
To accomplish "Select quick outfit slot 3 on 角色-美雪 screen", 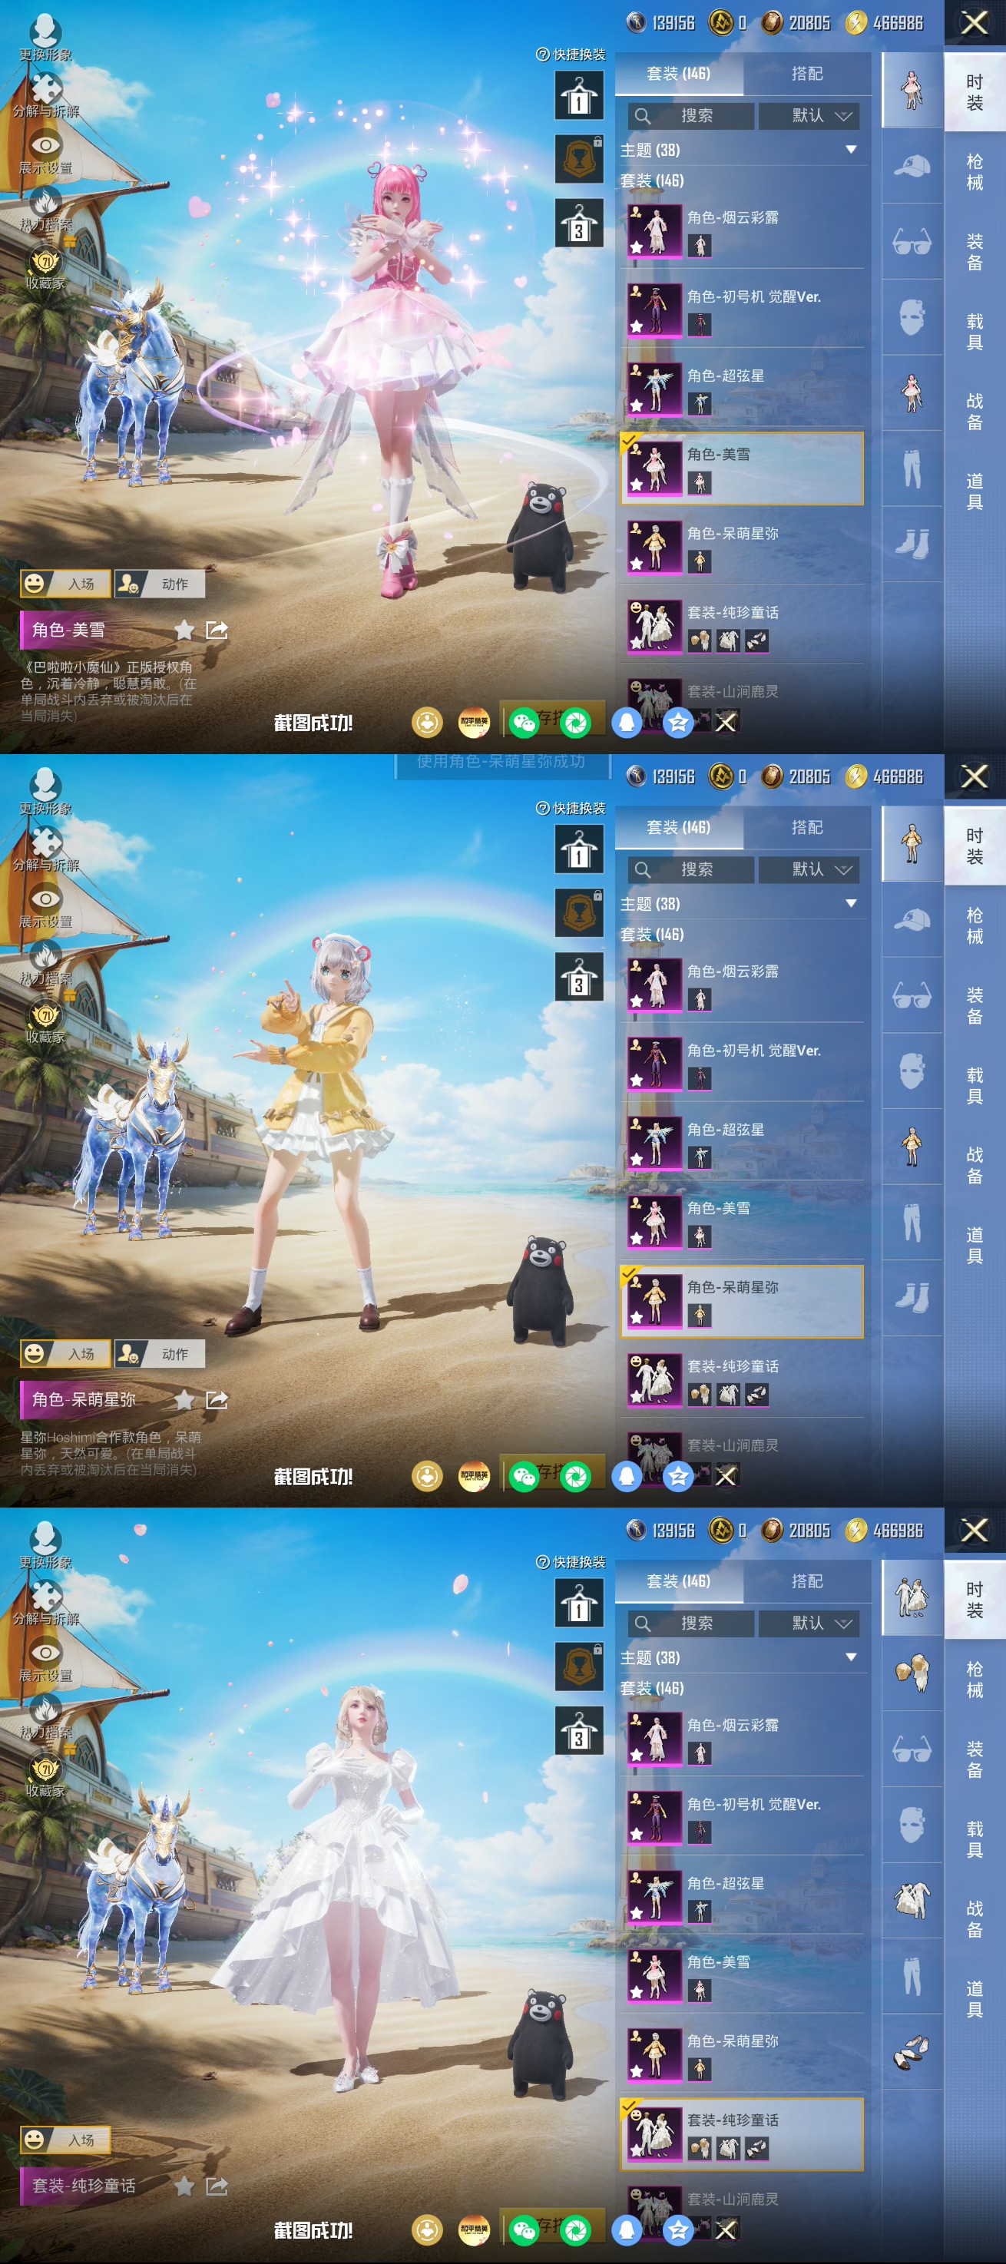I will (578, 223).
